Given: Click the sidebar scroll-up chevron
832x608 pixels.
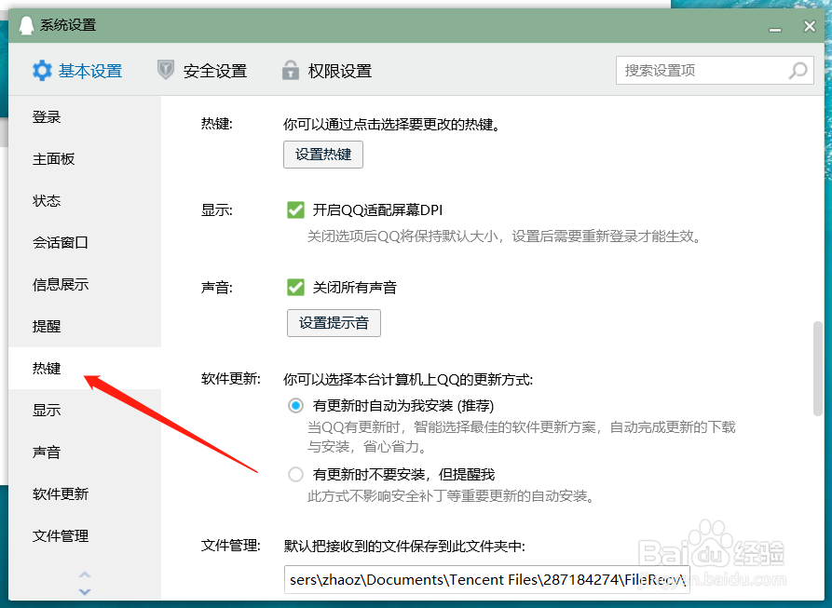Looking at the screenshot, I should click(85, 574).
